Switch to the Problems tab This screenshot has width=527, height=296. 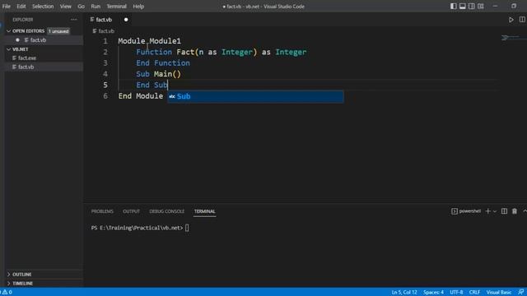point(102,211)
